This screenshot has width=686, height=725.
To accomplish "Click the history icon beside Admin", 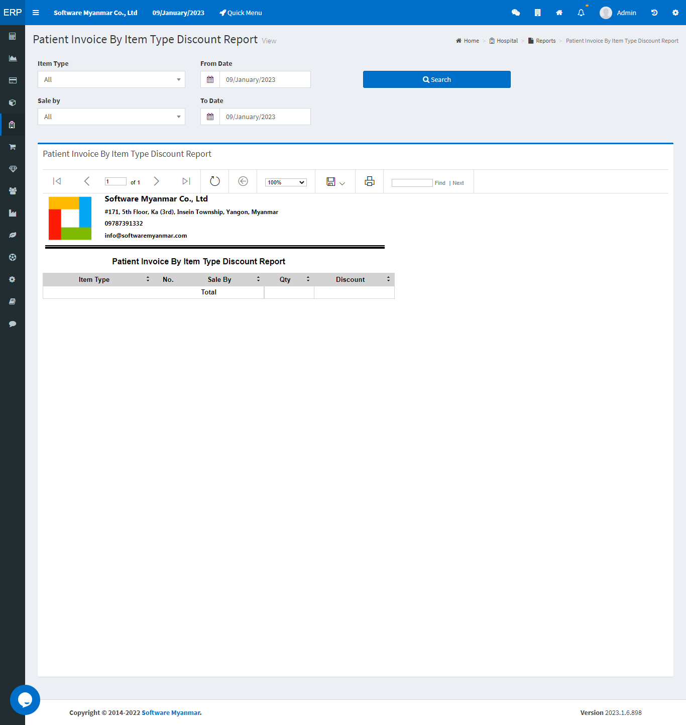I will 654,13.
